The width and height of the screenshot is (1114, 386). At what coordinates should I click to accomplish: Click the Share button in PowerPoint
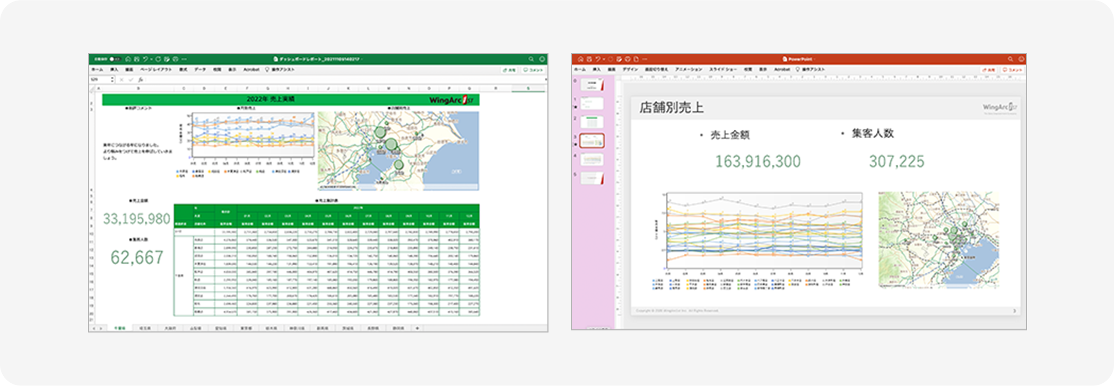[988, 70]
